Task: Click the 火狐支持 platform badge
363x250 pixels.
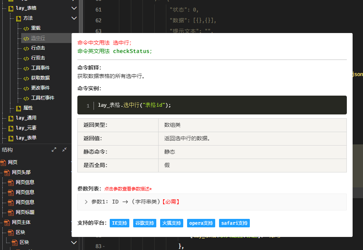Action: 172,223
